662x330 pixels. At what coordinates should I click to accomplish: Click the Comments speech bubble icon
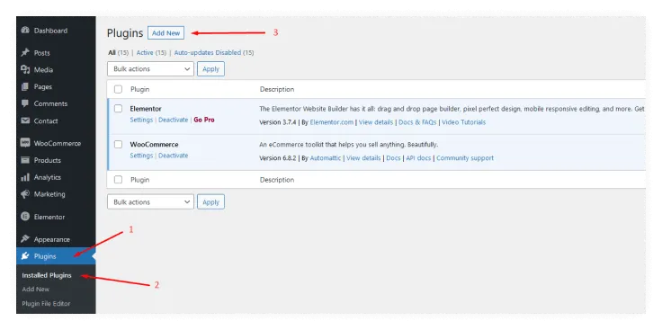[25, 103]
